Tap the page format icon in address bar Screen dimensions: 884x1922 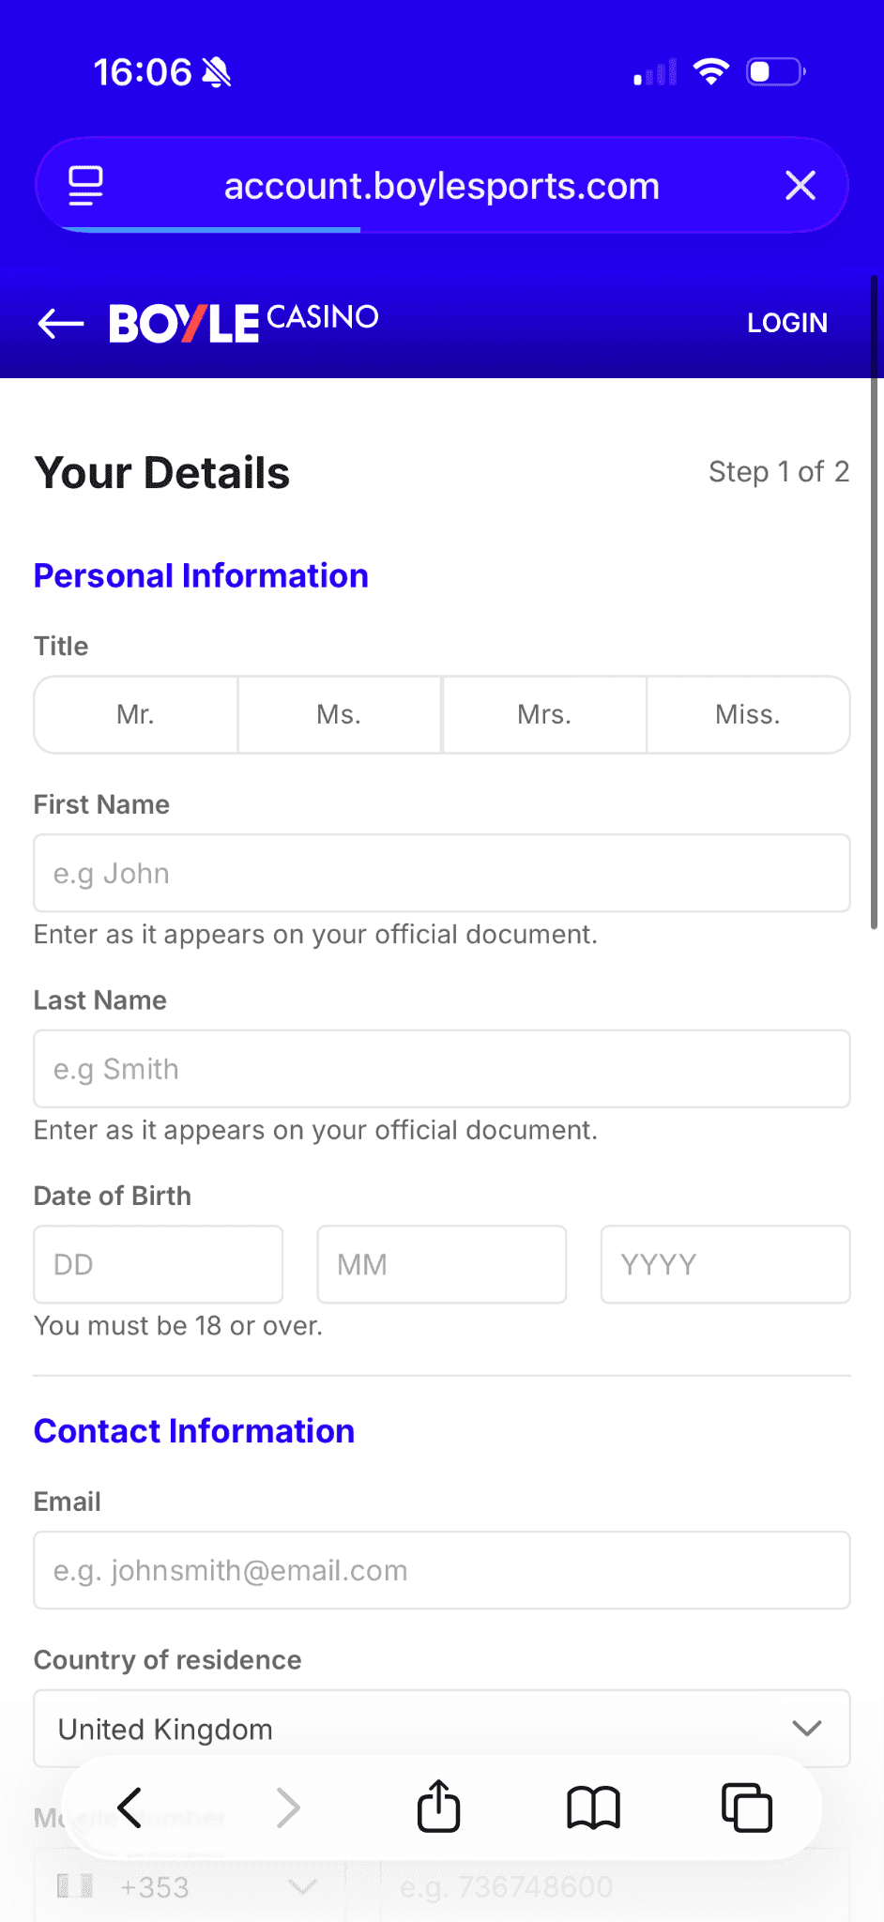tap(85, 186)
